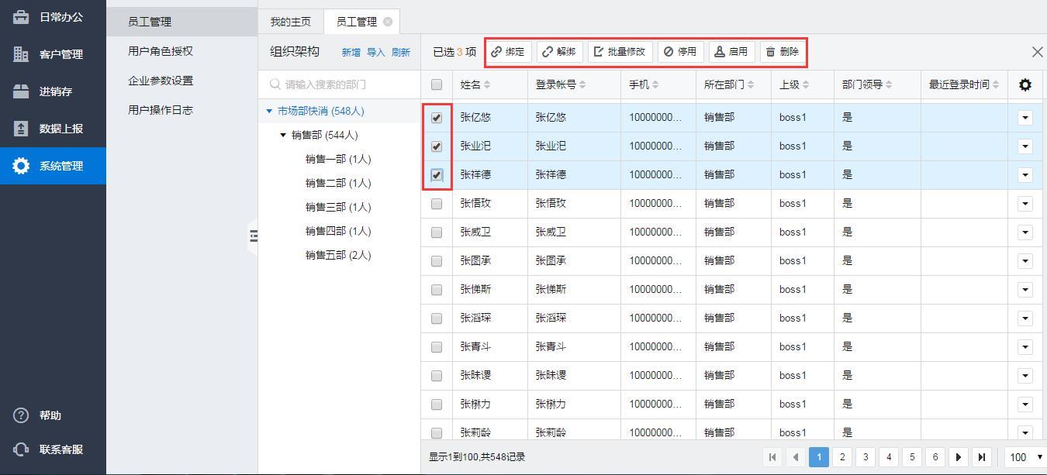Click the 解绑 unbind toolbar button
1047x475 pixels.
tap(559, 52)
